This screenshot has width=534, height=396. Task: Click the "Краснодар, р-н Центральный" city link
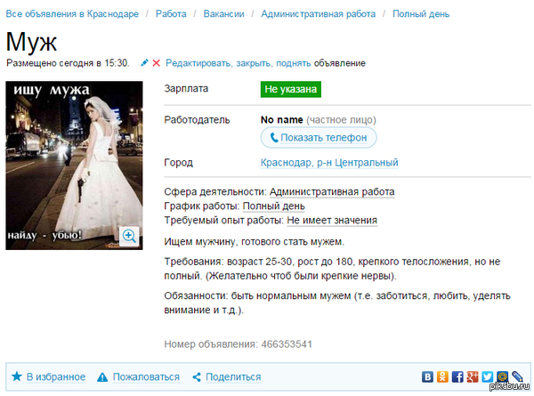[328, 163]
